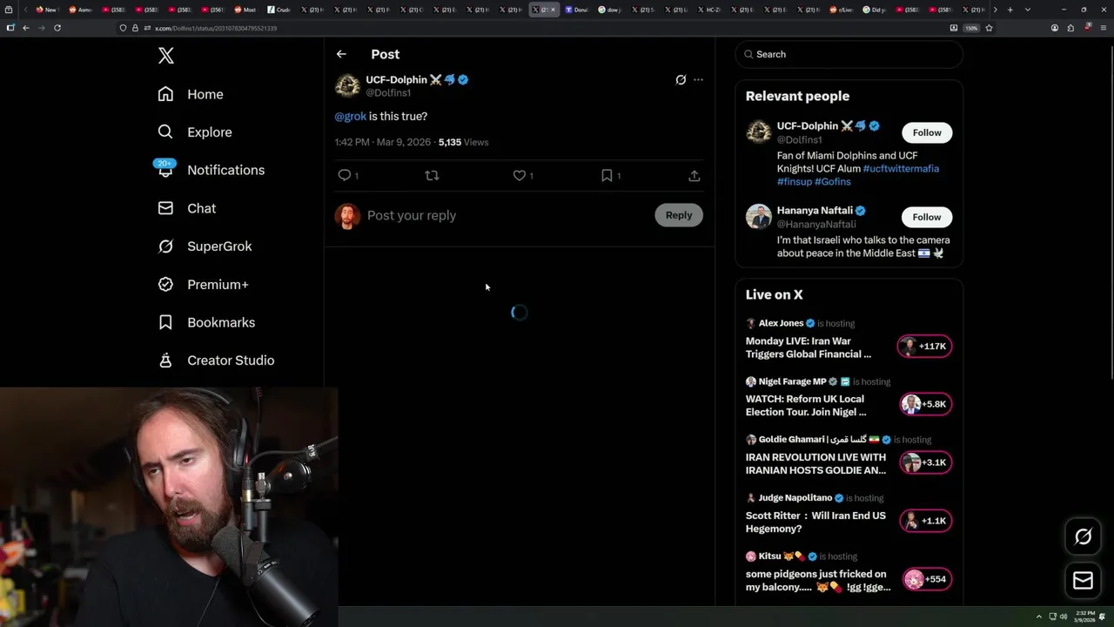Click the reply comment icon
The image size is (1114, 627).
pos(345,175)
